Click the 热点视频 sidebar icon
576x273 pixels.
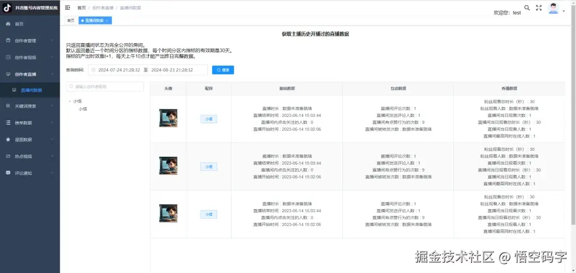(x=8, y=156)
